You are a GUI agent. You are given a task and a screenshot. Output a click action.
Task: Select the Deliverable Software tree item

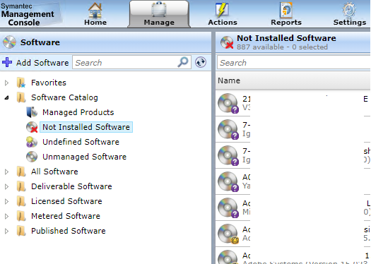71,186
